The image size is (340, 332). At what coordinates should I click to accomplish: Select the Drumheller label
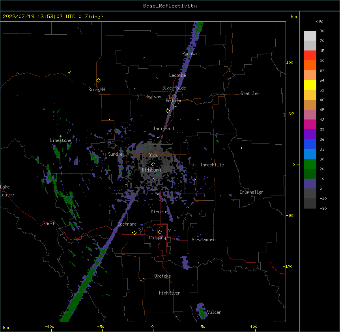252,192
